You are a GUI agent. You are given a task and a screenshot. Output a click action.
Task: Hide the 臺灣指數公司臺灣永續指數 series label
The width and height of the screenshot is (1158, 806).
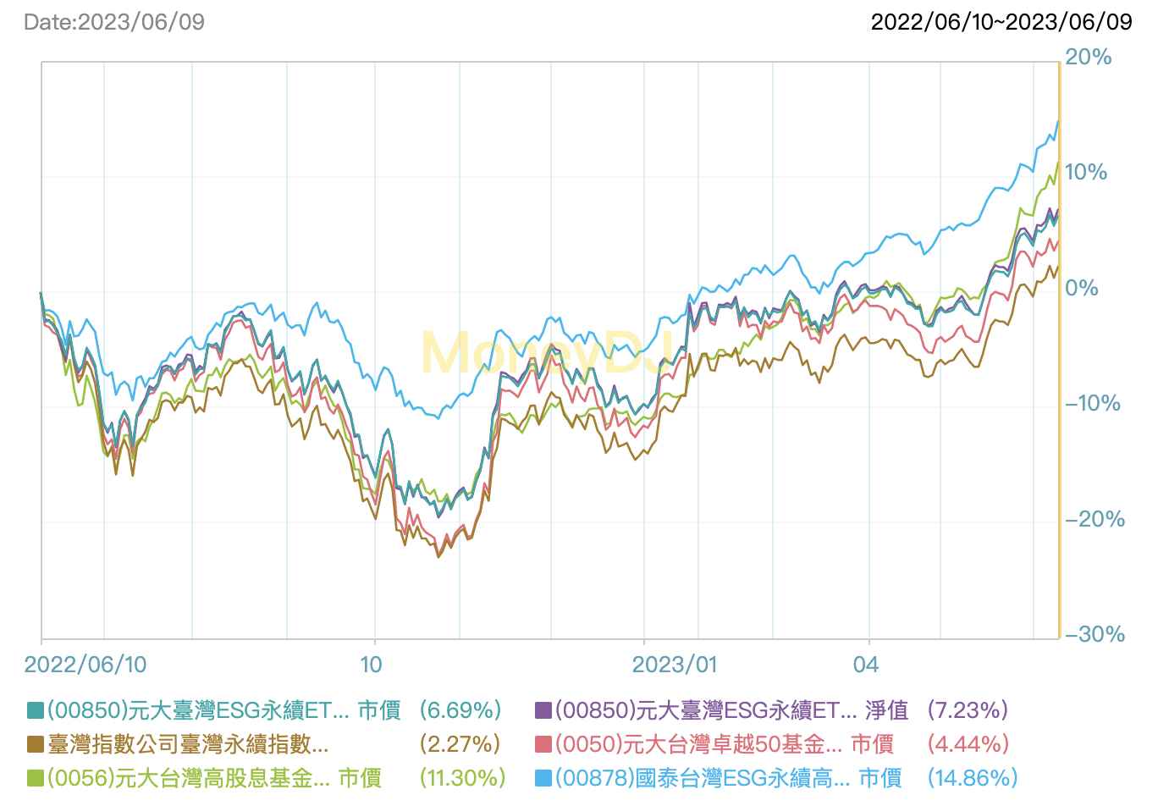point(188,744)
